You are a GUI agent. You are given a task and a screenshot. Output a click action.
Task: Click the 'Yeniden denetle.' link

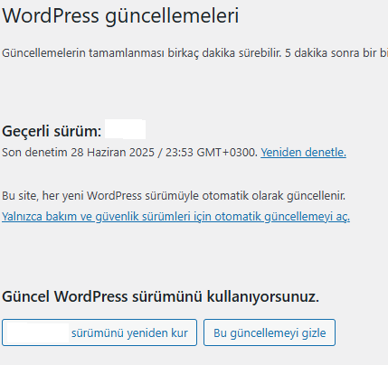303,153
